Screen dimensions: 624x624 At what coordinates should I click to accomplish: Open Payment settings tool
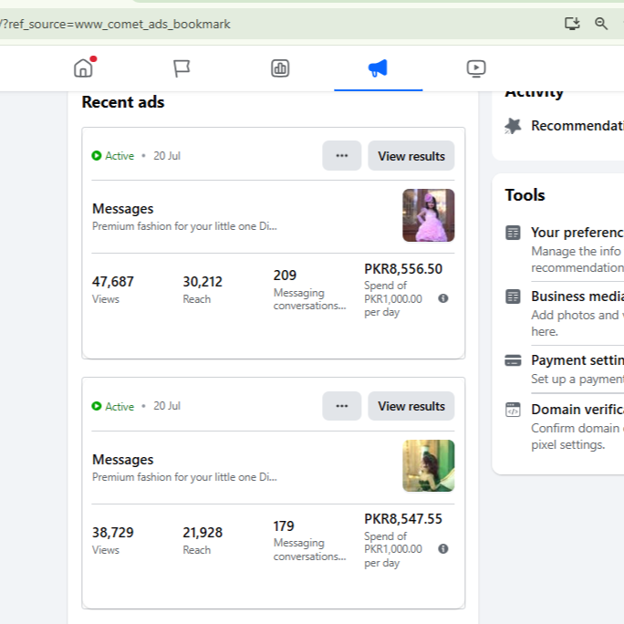pos(577,360)
